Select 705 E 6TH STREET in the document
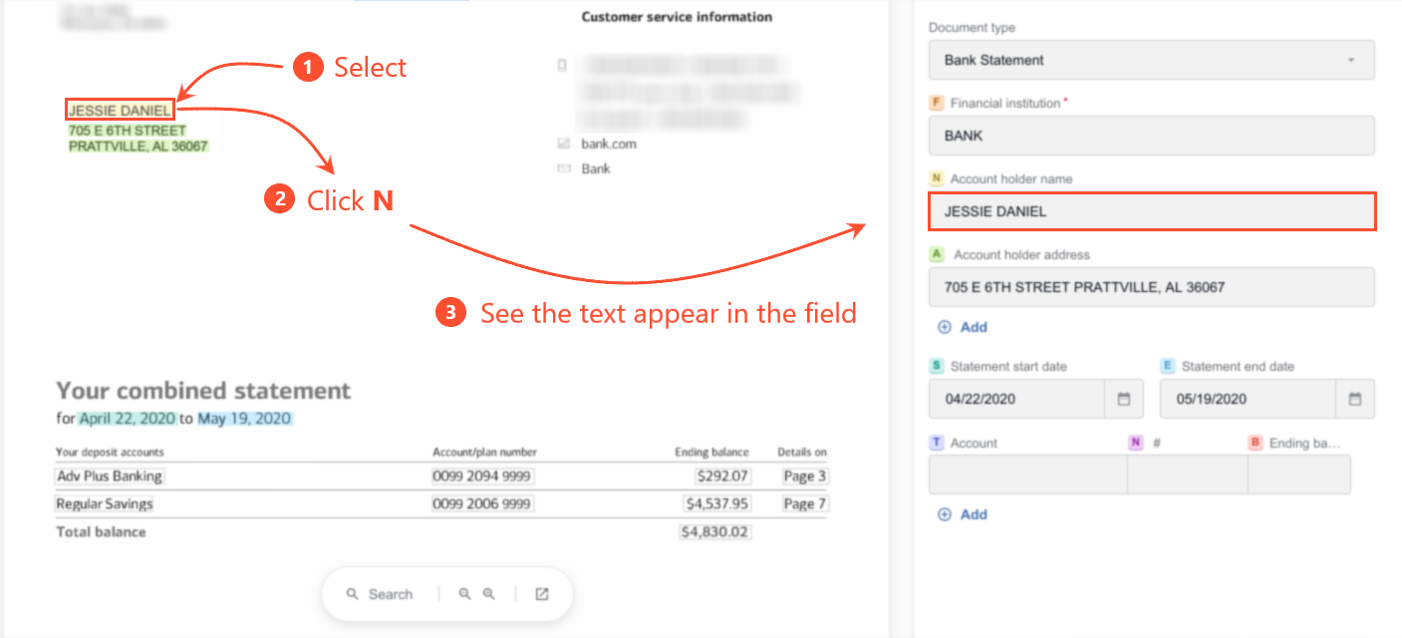Screen dimensions: 1402x638 point(128,131)
